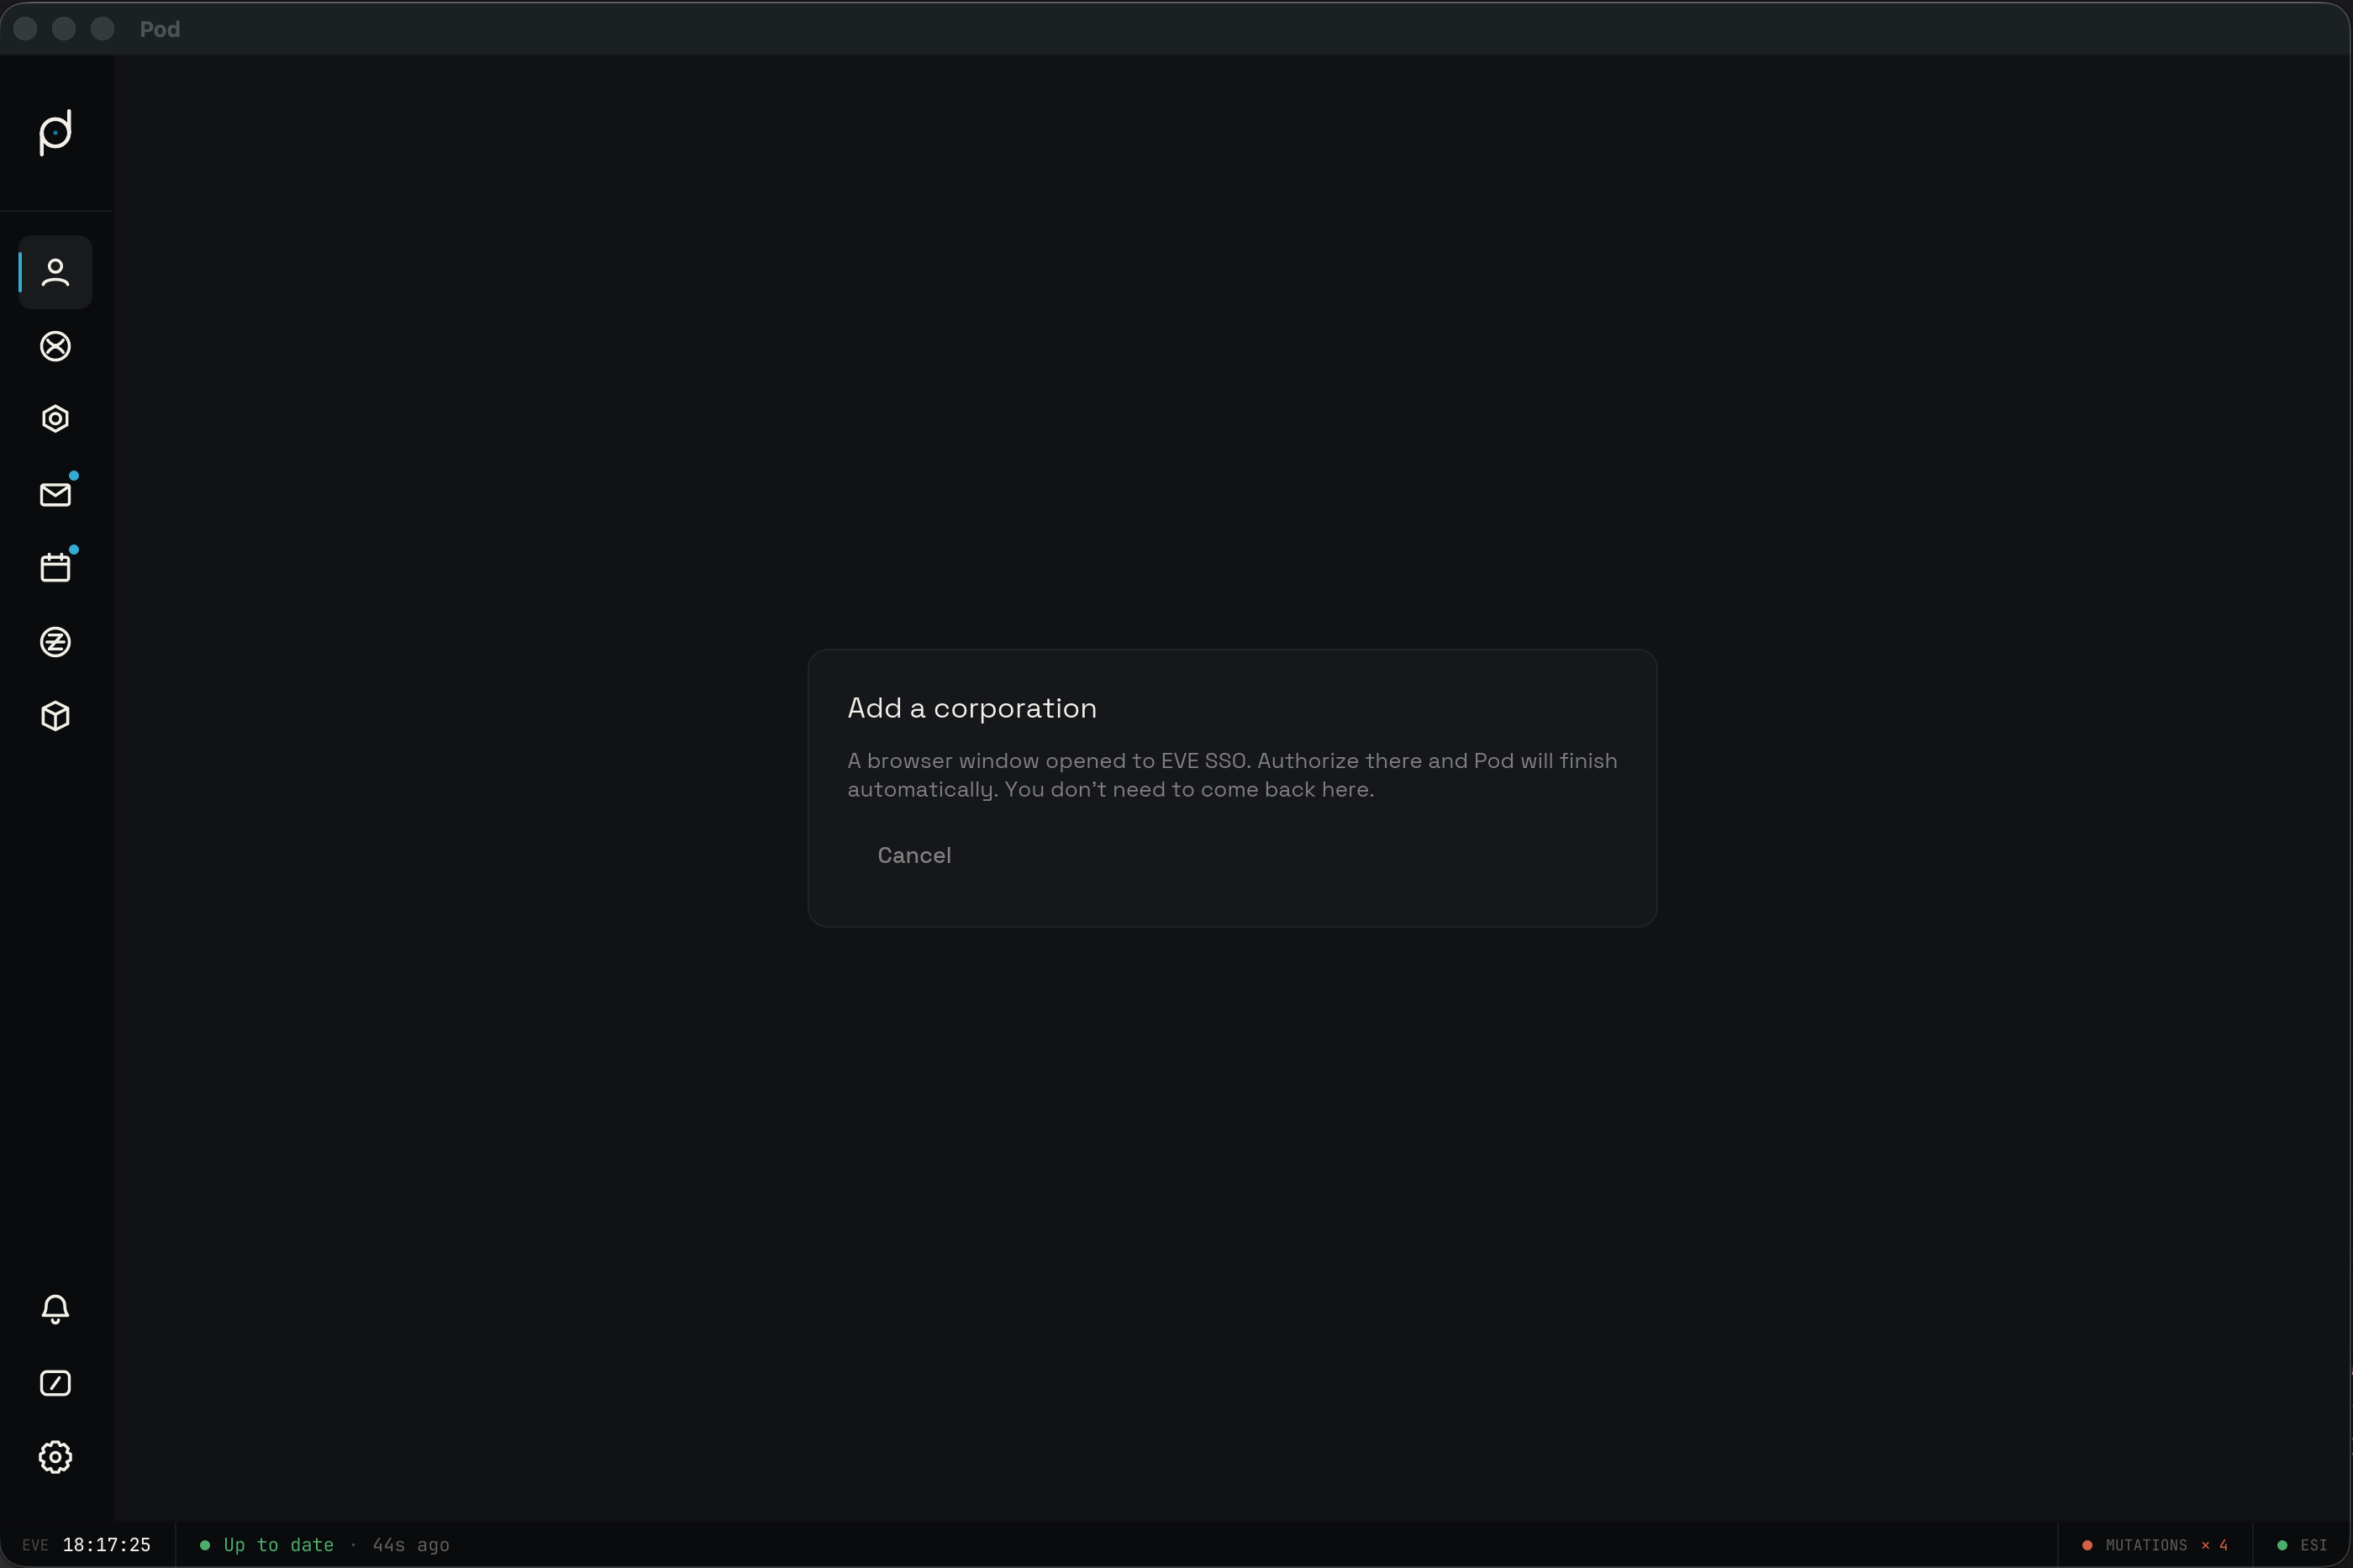Open the Mail envelope icon
Image resolution: width=2353 pixels, height=1568 pixels.
click(55, 494)
